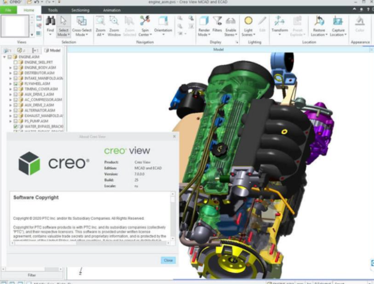Open the Render Mode options
This screenshot has width=374, height=284.
coord(204,23)
